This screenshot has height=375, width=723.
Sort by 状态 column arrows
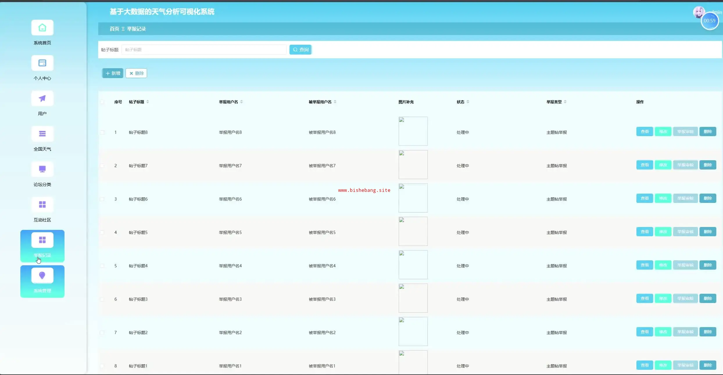tap(468, 102)
